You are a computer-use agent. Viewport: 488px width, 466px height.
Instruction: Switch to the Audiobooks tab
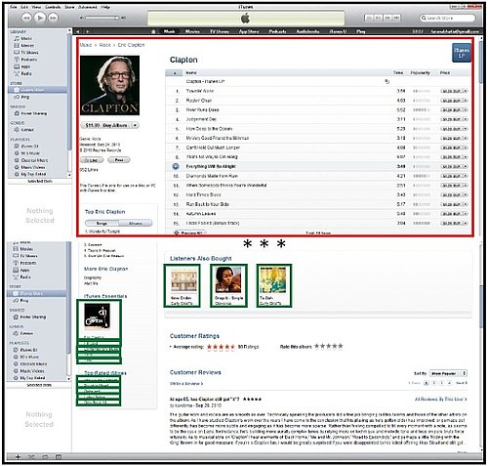tap(307, 31)
